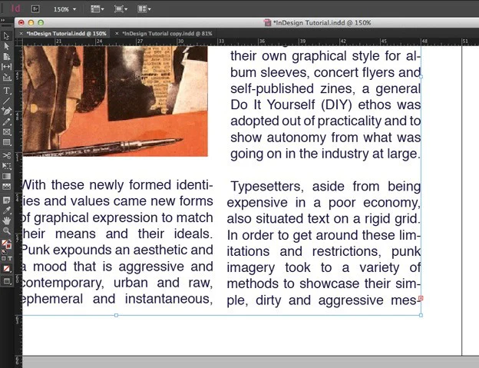Select the Type tool
Image resolution: width=479 pixels, height=368 pixels.
(6, 91)
